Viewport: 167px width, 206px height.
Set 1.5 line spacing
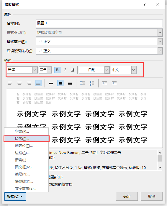point(60,83)
